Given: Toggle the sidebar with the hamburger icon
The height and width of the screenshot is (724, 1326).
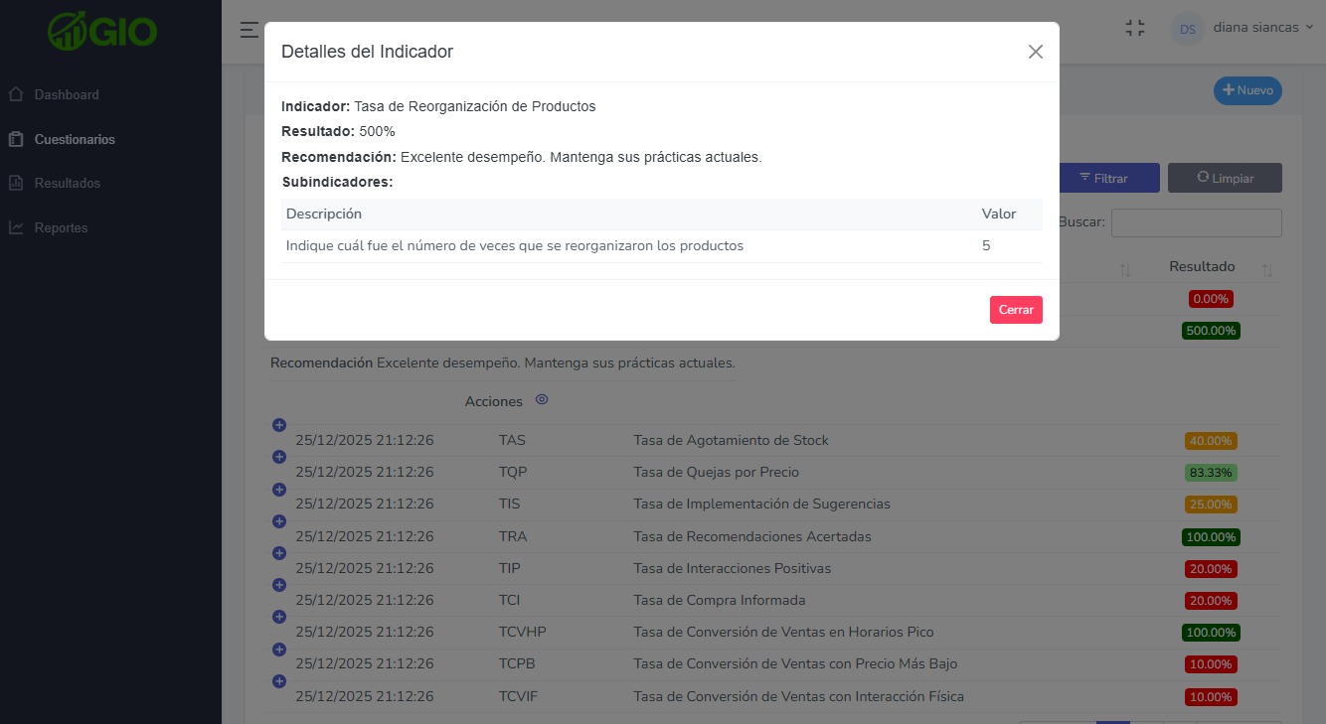Looking at the screenshot, I should [248, 29].
